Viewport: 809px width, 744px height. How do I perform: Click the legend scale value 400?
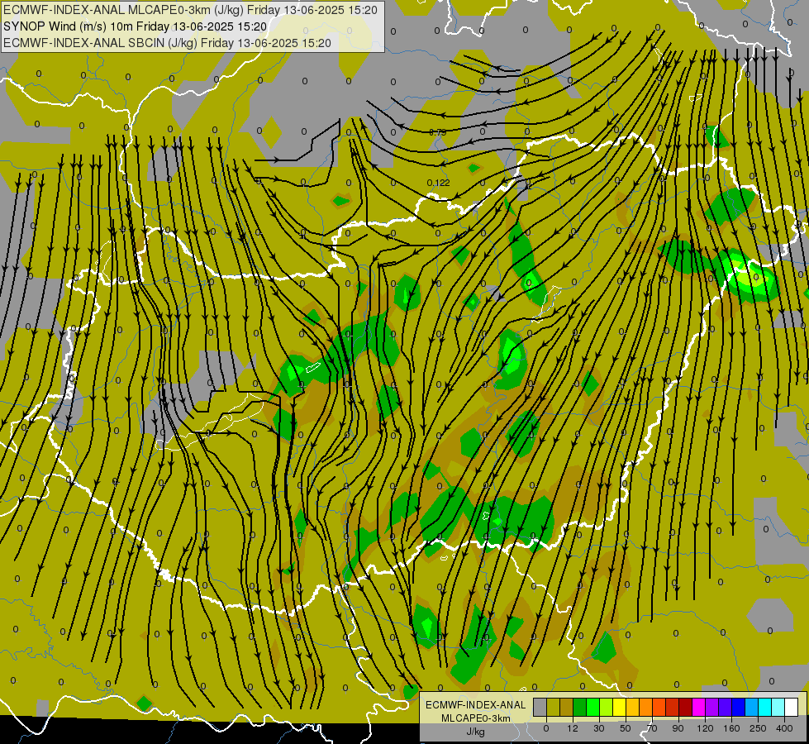[784, 728]
